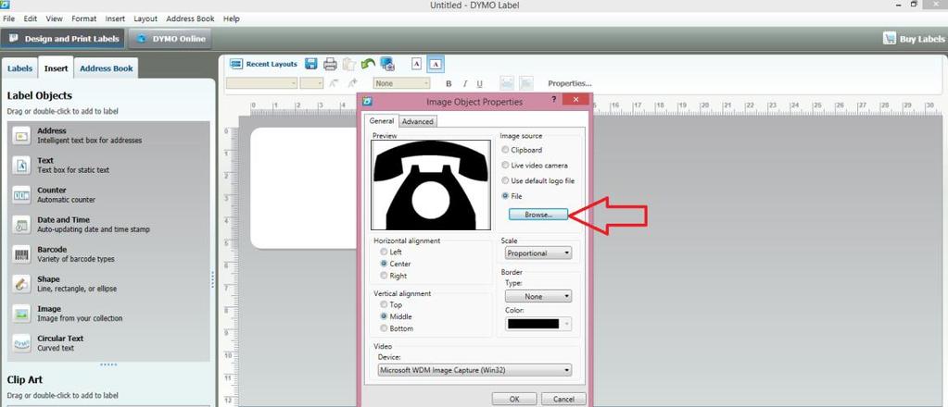948x407 pixels.
Task: Click the Address object icon
Action: pos(21,136)
